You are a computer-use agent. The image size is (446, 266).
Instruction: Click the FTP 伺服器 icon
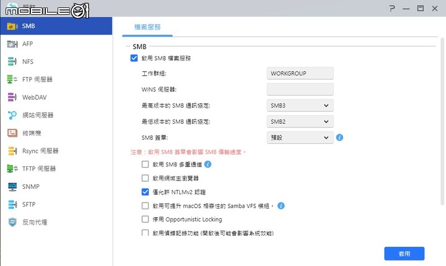coord(12,79)
